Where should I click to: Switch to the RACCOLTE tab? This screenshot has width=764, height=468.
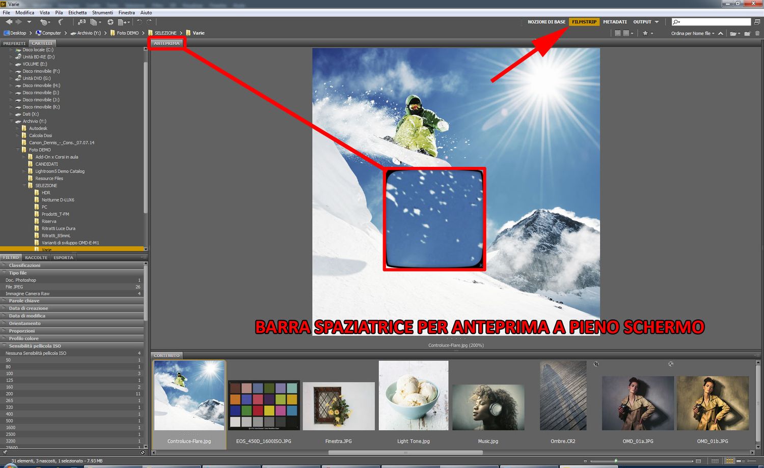[x=36, y=257]
